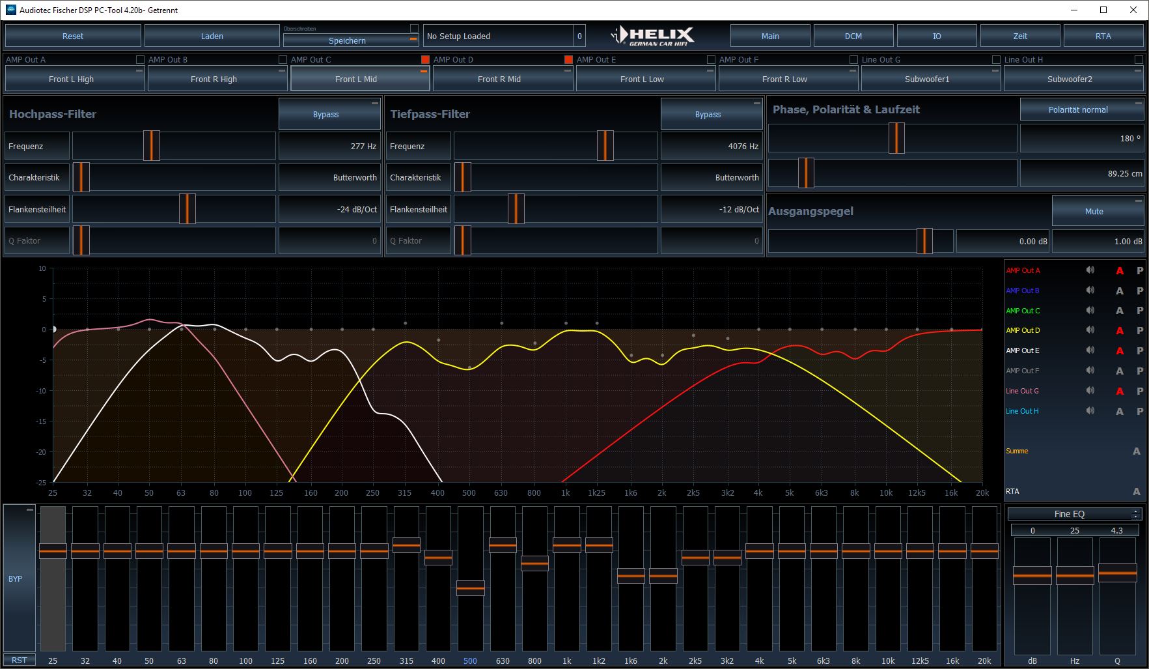Open the Fine EQ selector dropdown

1074,514
